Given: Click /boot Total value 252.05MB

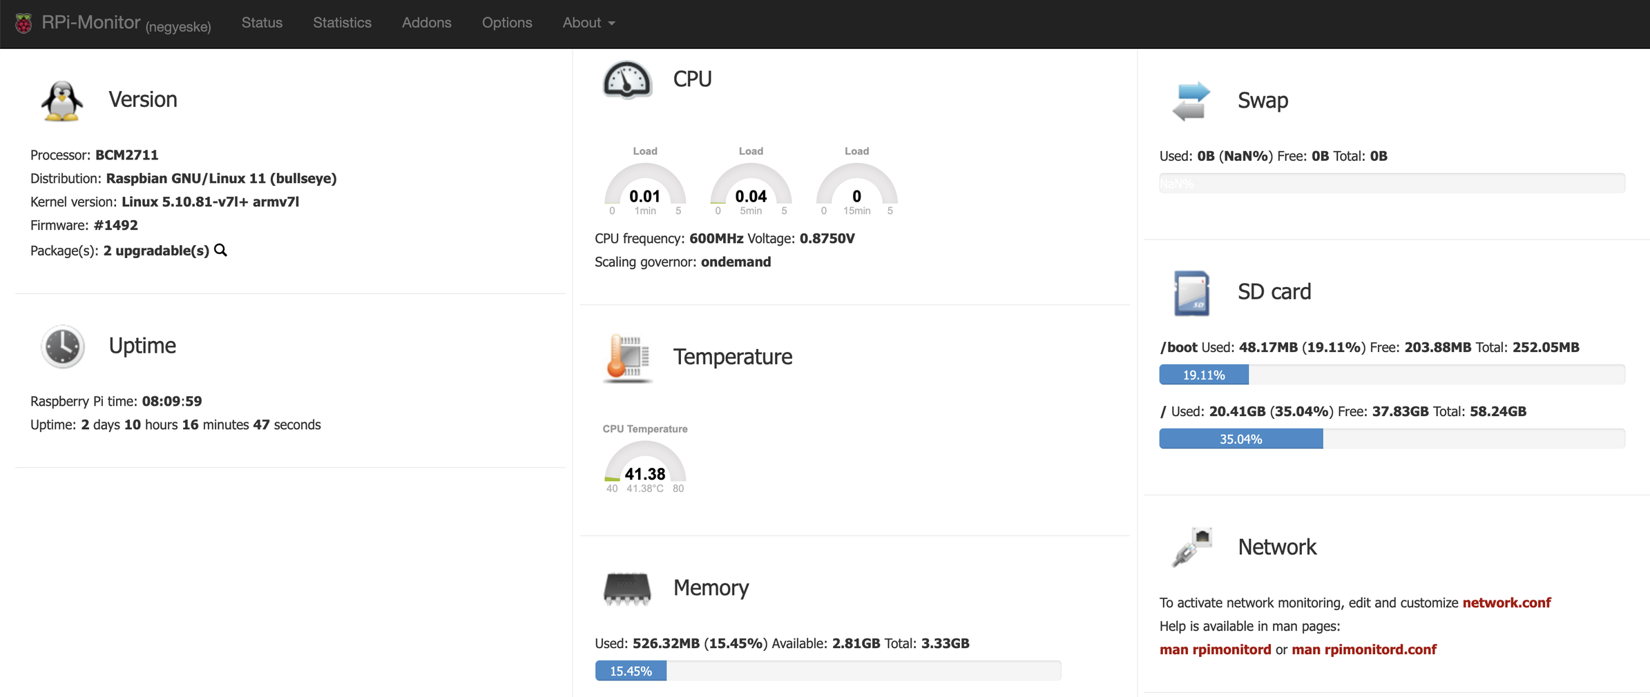Looking at the screenshot, I should point(1546,348).
